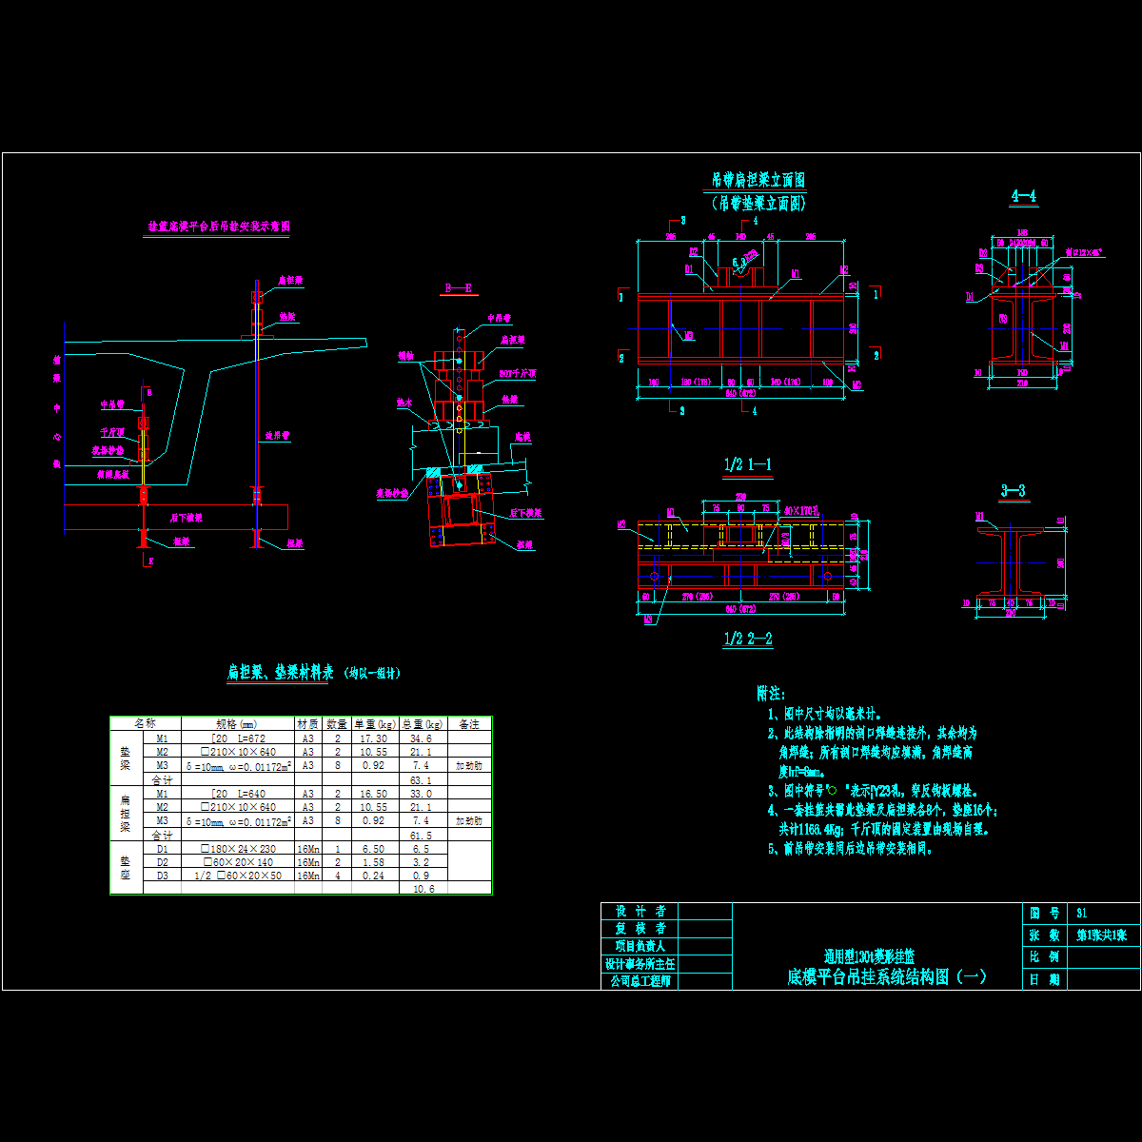Click the unit weight value '16.50'
This screenshot has height=1142, width=1142.
click(x=375, y=794)
